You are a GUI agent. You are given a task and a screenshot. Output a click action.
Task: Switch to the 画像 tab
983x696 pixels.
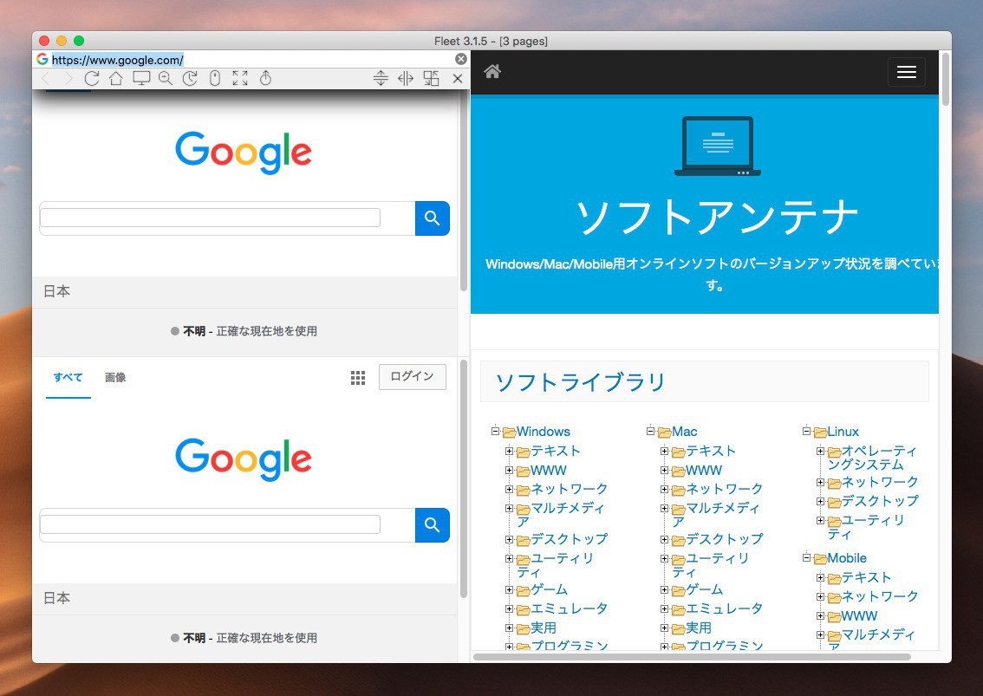115,378
